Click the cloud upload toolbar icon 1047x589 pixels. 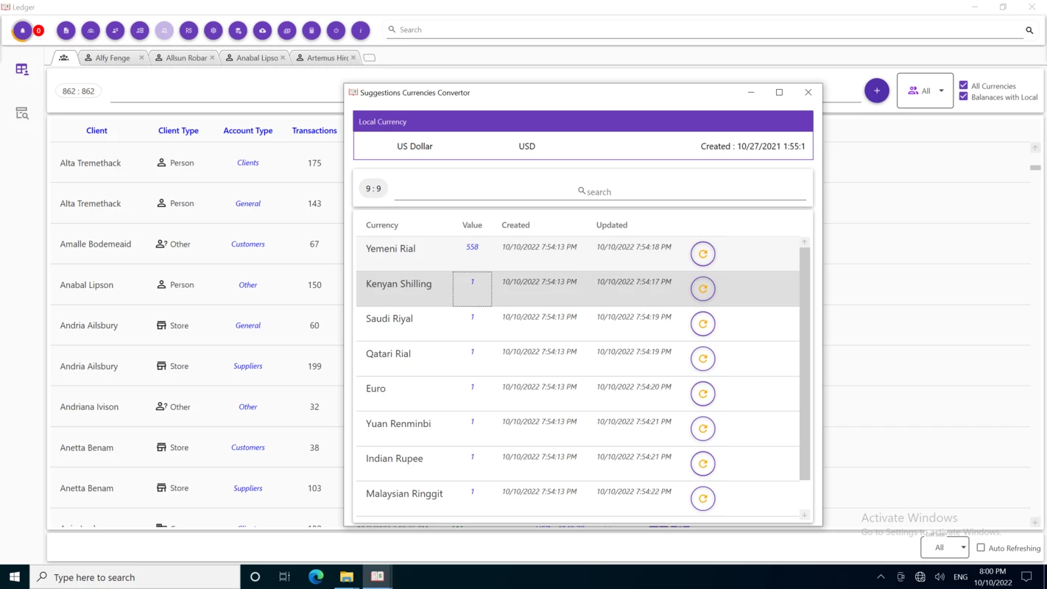(263, 30)
